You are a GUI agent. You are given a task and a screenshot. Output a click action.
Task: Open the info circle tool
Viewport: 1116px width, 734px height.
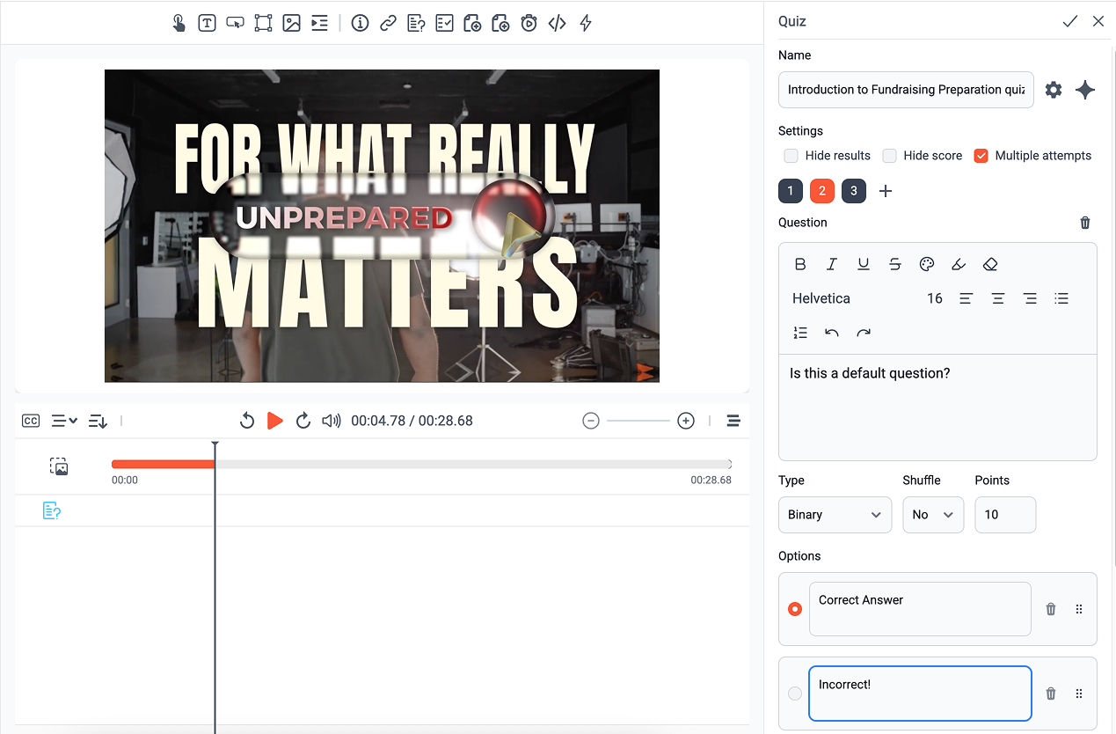[x=360, y=24]
